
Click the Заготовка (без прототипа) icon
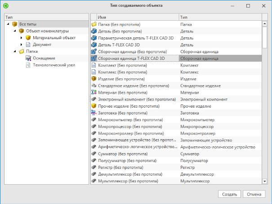click(94, 113)
